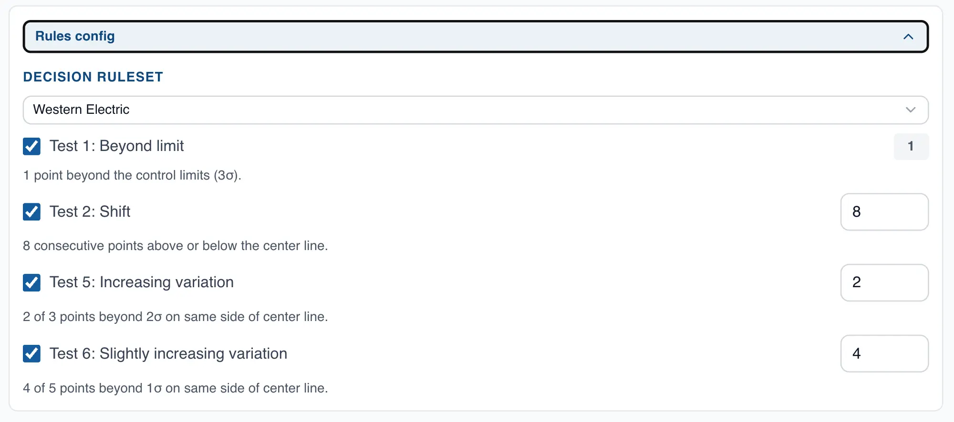Click the read-only value 1 badge
The image size is (954, 422).
point(911,146)
